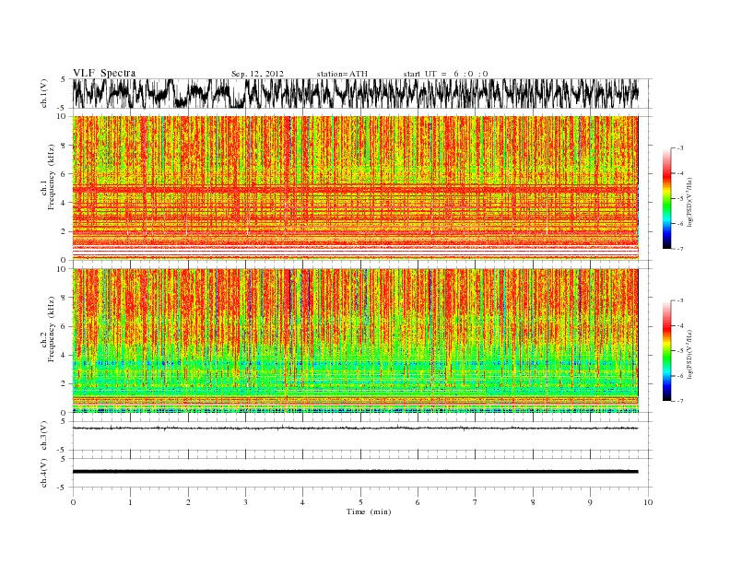Viewport: 730px width, 564px height.
Task: Click the log(PSD) label beside ch.1 colorbar
Action: coord(690,202)
